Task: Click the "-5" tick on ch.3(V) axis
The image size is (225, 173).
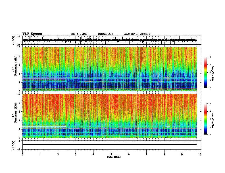Action: [19, 150]
